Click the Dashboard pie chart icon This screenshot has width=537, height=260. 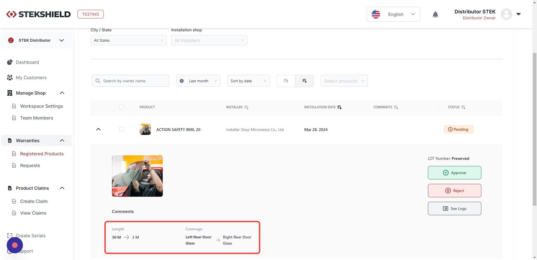[x=10, y=62]
